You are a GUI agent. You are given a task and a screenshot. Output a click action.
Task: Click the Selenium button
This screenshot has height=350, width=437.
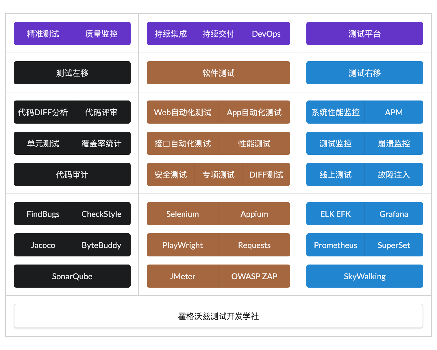[x=183, y=214]
